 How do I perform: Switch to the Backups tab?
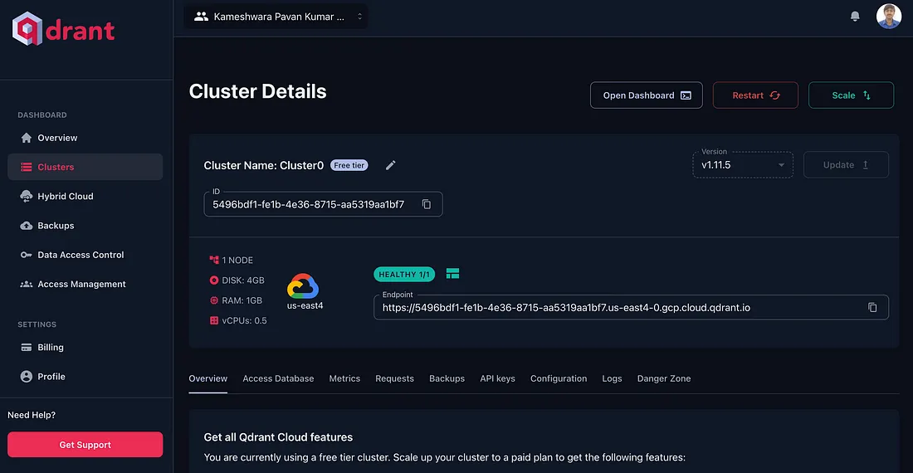pyautogui.click(x=447, y=378)
